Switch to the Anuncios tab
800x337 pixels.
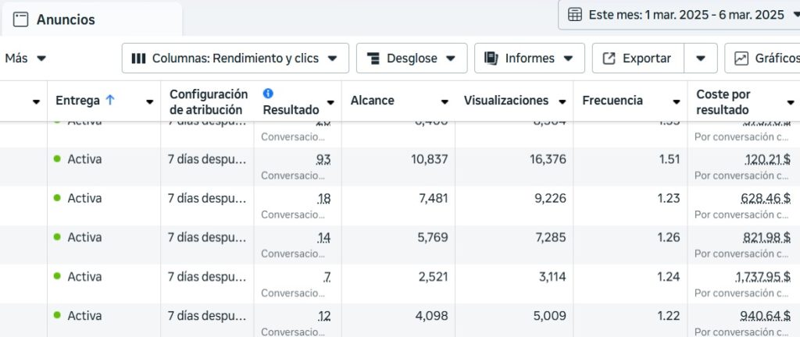pos(66,20)
